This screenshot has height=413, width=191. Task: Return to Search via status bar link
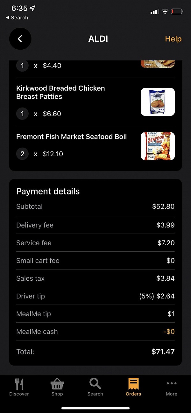click(16, 18)
